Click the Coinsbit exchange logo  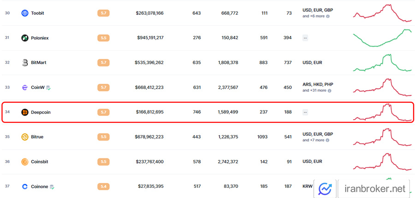coord(24,162)
